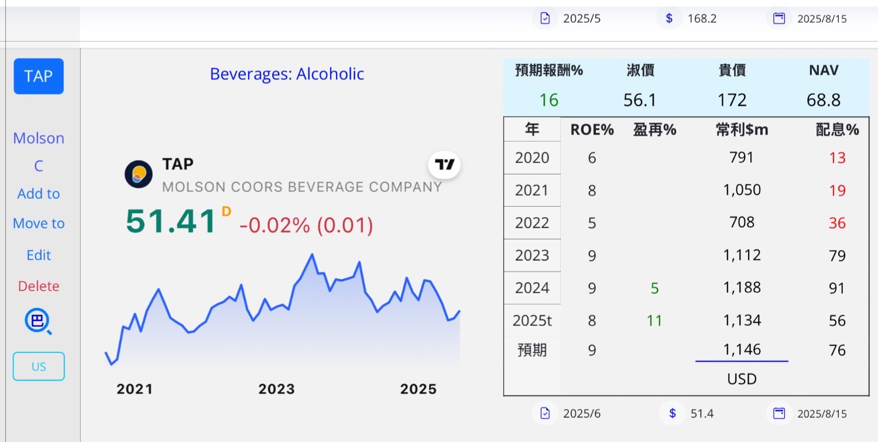Click the 91 dividend payout value

(x=838, y=288)
